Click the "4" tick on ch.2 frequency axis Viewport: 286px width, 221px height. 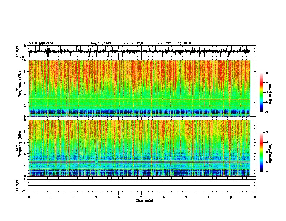(x=25, y=154)
